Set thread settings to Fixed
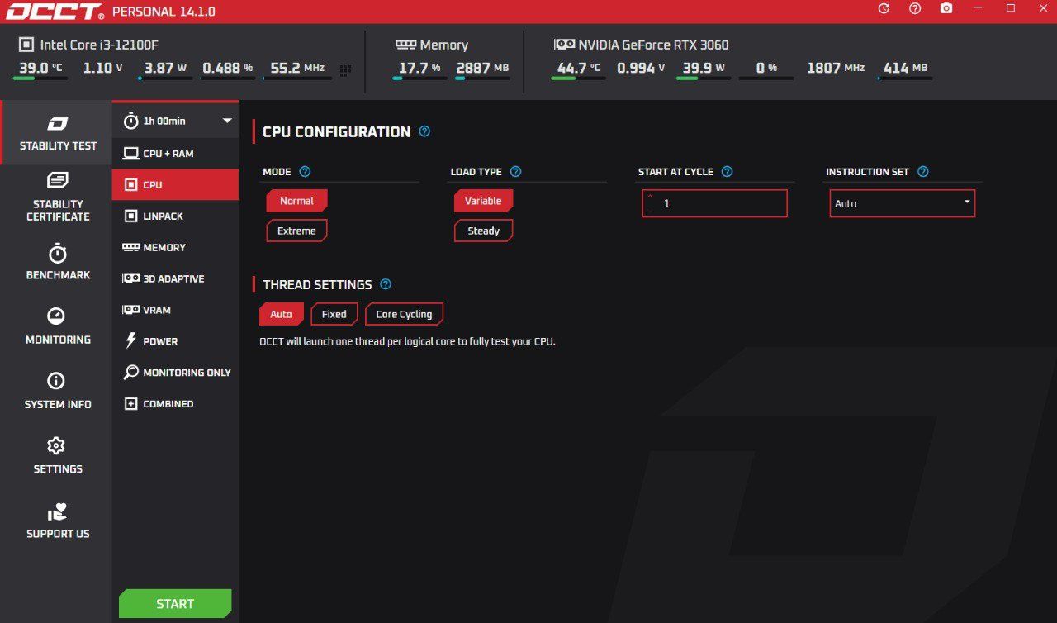 (334, 314)
